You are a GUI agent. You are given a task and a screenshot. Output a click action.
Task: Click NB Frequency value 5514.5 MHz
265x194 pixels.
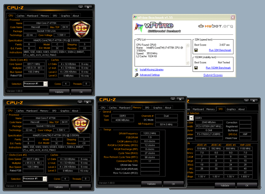click(x=166, y=124)
